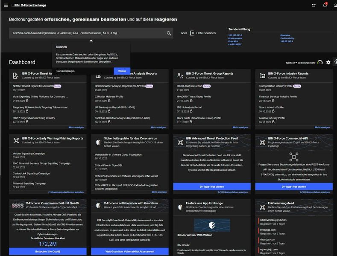Click API-Dokumentation anzeigen under Threat Protection Feed
Viewport: 337px width, 256px height.
pos(233,192)
